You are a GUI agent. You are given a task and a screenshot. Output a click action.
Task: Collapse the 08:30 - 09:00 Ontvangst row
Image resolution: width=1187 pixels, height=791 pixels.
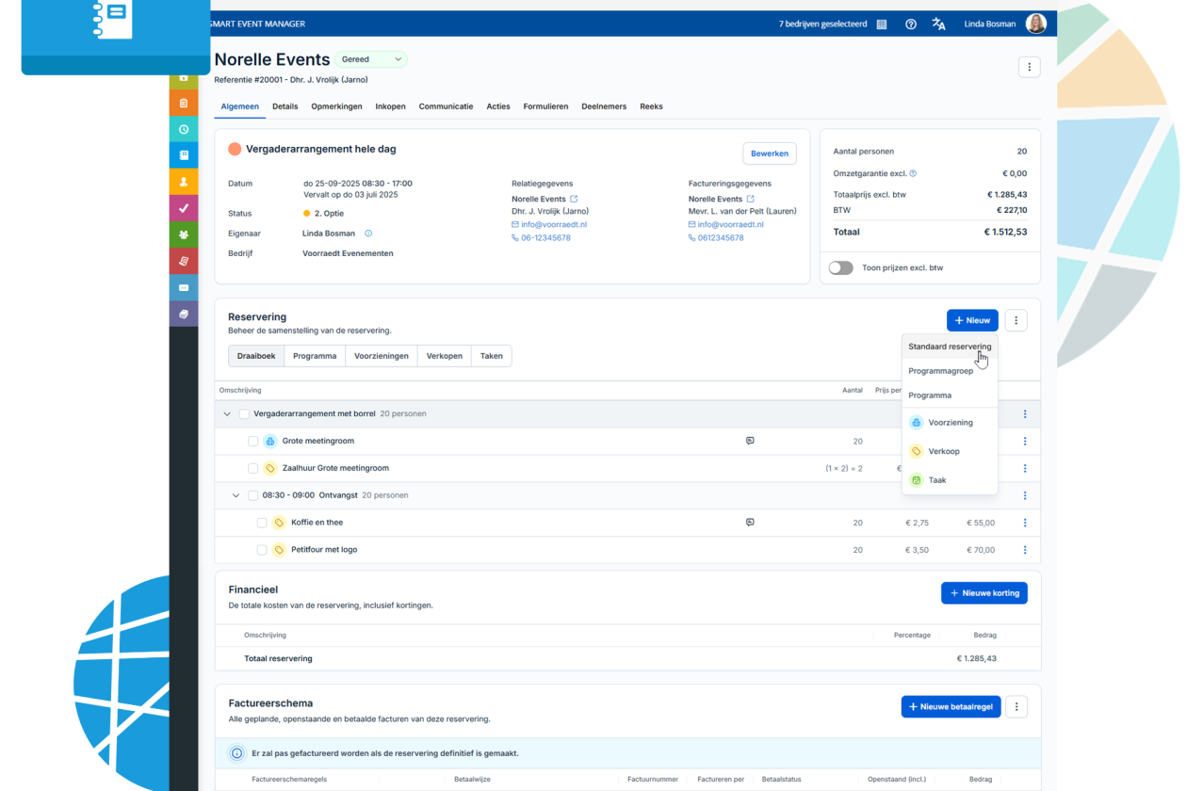(236, 494)
